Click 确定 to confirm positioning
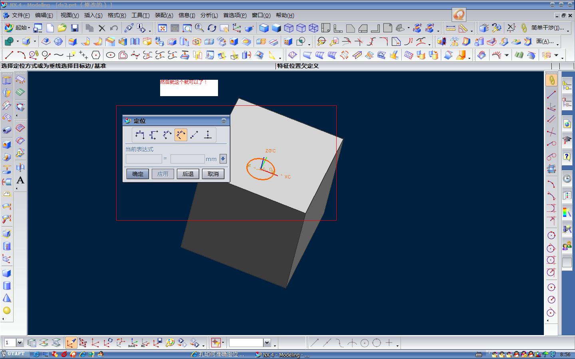This screenshot has width=575, height=359. [x=138, y=174]
